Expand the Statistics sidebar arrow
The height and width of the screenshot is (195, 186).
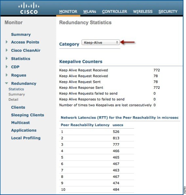[x=7, y=58]
